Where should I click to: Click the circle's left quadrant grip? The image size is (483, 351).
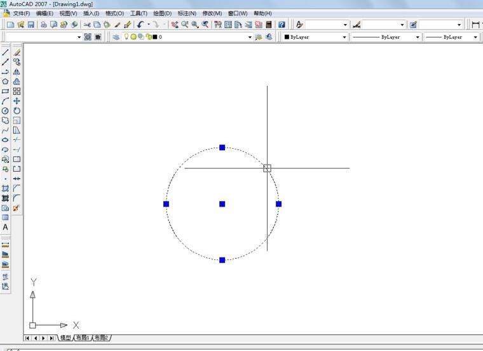(x=166, y=204)
